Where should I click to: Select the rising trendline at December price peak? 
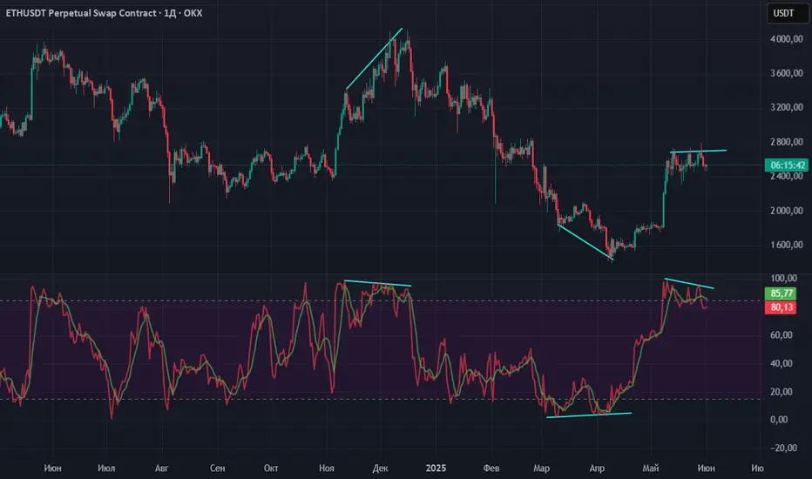[x=374, y=59]
